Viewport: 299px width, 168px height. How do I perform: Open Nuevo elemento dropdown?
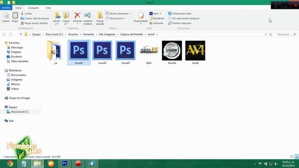(130, 14)
